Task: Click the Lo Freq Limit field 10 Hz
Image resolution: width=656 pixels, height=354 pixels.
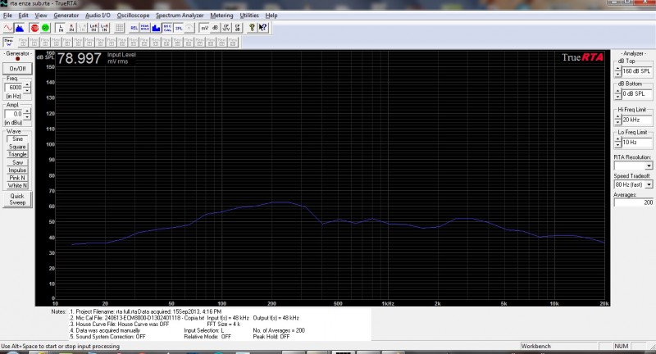Action: coord(637,143)
